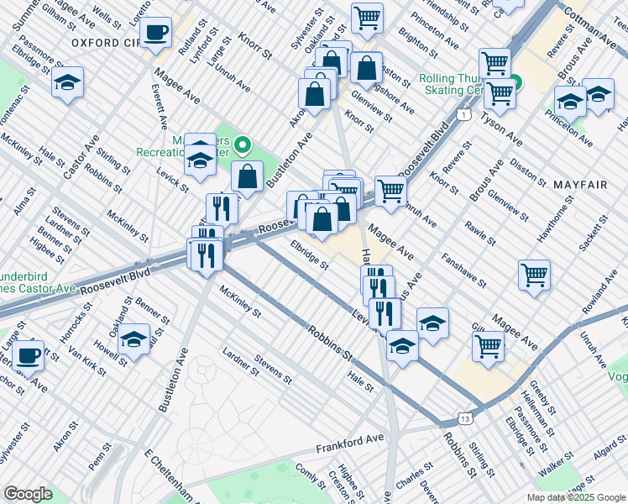Select the Van Kirk St street label

(87, 361)
